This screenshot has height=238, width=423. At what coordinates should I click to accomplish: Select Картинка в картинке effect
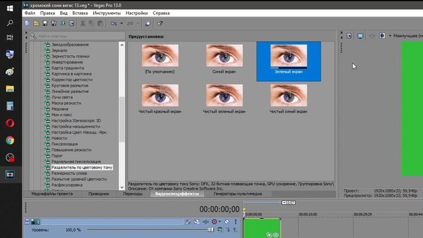pyautogui.click(x=71, y=73)
